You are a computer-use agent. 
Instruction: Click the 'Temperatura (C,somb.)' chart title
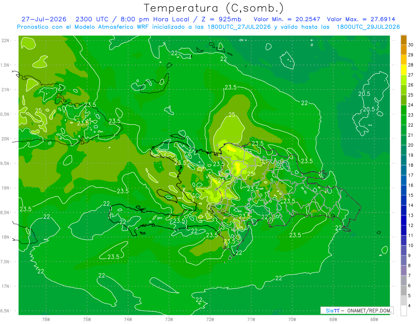(213, 8)
